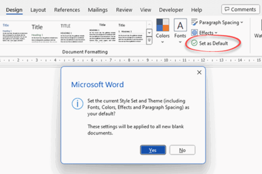Expand the Paragraph Spacing dropdown arrow
Screen dimensions: 262x174
241,23
